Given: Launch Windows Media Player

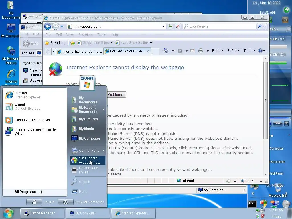Looking at the screenshot, I should click(35, 120).
